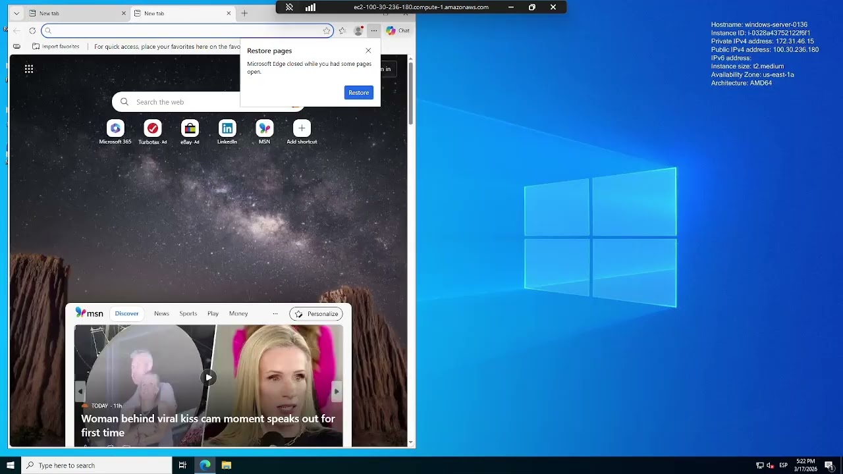Screen dimensions: 843x474
Task: Click the Personalize button
Action: point(316,314)
